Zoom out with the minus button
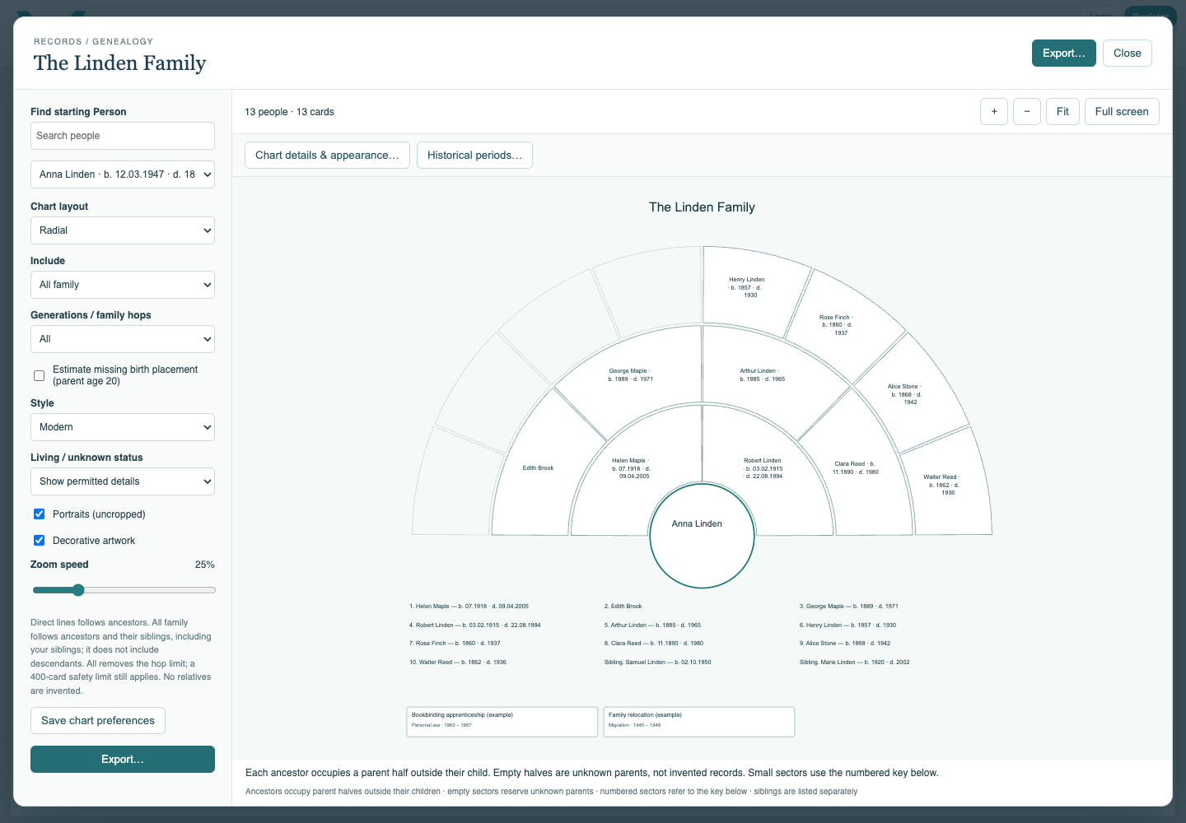This screenshot has height=823, width=1186. (x=1027, y=111)
